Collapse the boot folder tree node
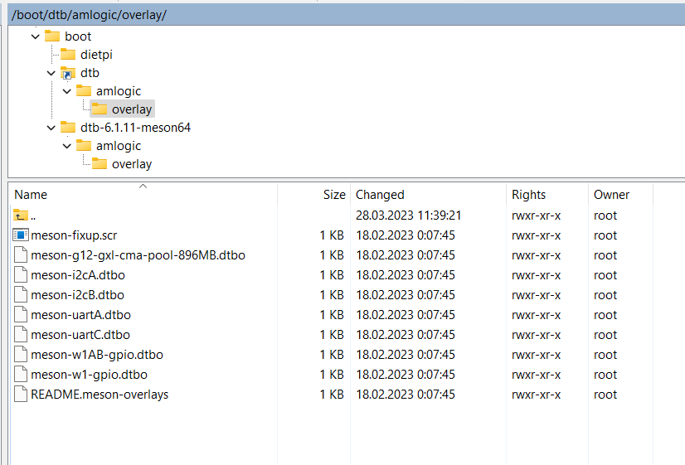685x465 pixels. point(35,36)
